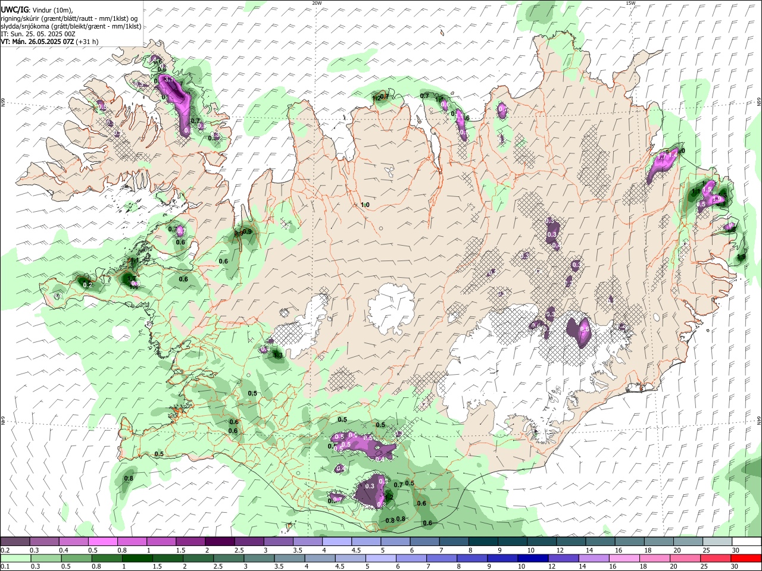The image size is (762, 571).
Task: Click the white top-row swatch after 30
Action: coord(747,541)
